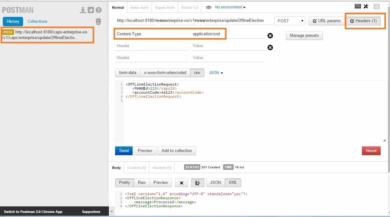Open the settings wrench icon
The width and height of the screenshot is (390, 217).
point(366,6)
